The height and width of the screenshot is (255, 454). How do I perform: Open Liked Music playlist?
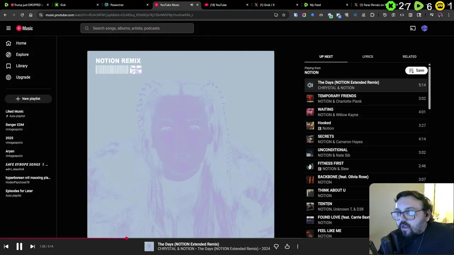click(28, 114)
